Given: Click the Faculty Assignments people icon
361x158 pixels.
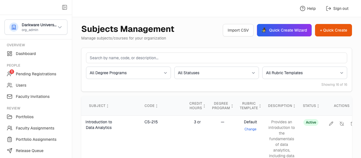Looking at the screenshot, I should coord(10,128).
